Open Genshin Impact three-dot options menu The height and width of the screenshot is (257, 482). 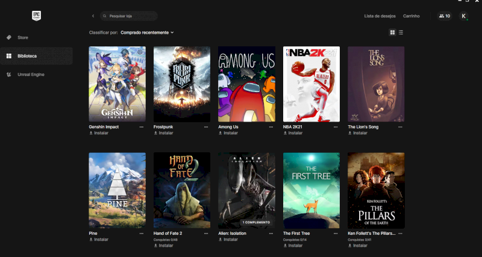point(142,127)
